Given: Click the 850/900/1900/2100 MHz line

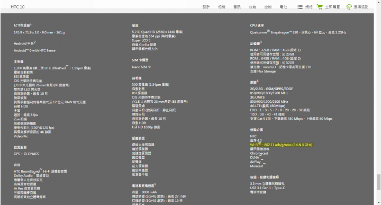Looking at the screenshot, I should pyautogui.click(x=269, y=102).
